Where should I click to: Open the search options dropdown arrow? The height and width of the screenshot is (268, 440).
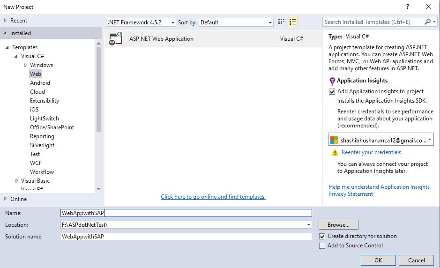tap(434, 22)
